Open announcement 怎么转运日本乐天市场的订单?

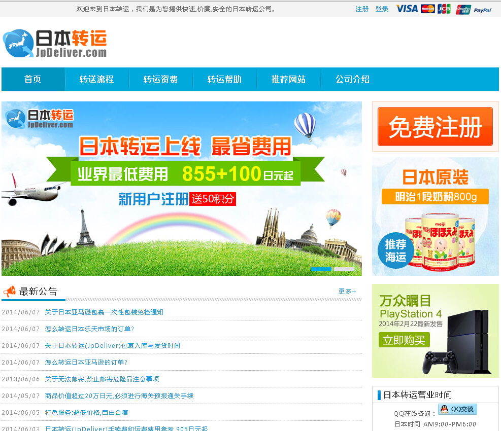pos(89,329)
